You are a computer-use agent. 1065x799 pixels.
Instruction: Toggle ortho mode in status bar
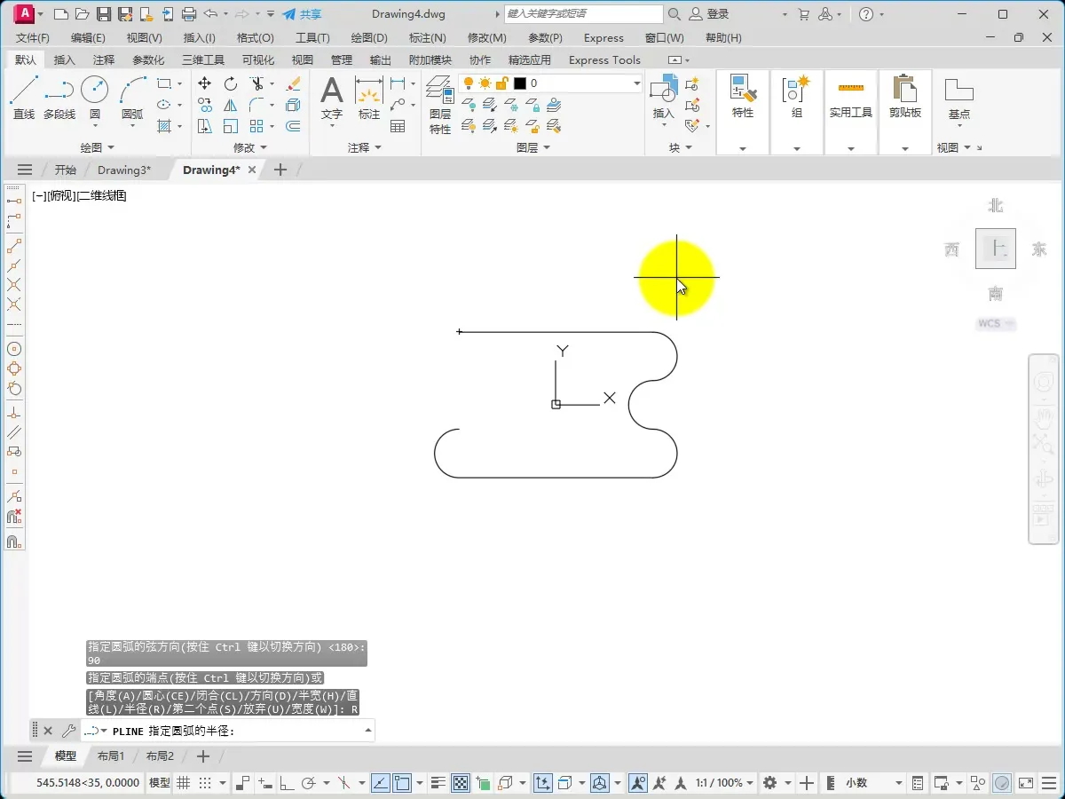tap(287, 783)
